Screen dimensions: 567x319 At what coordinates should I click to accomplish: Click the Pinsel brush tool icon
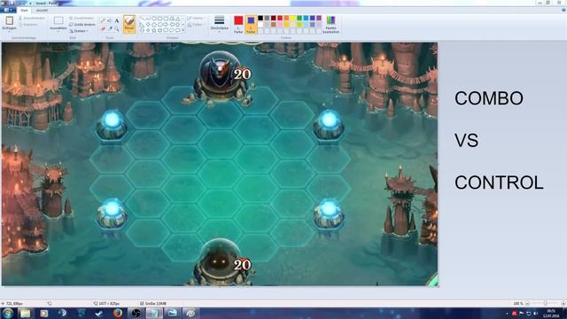click(x=129, y=21)
